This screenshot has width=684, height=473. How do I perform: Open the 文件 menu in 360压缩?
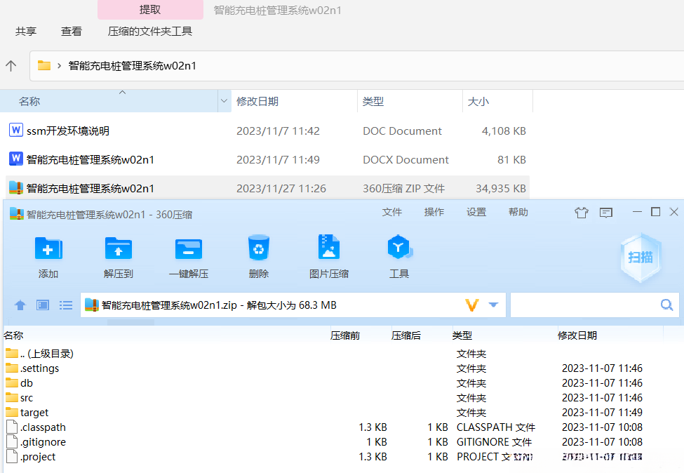(391, 212)
